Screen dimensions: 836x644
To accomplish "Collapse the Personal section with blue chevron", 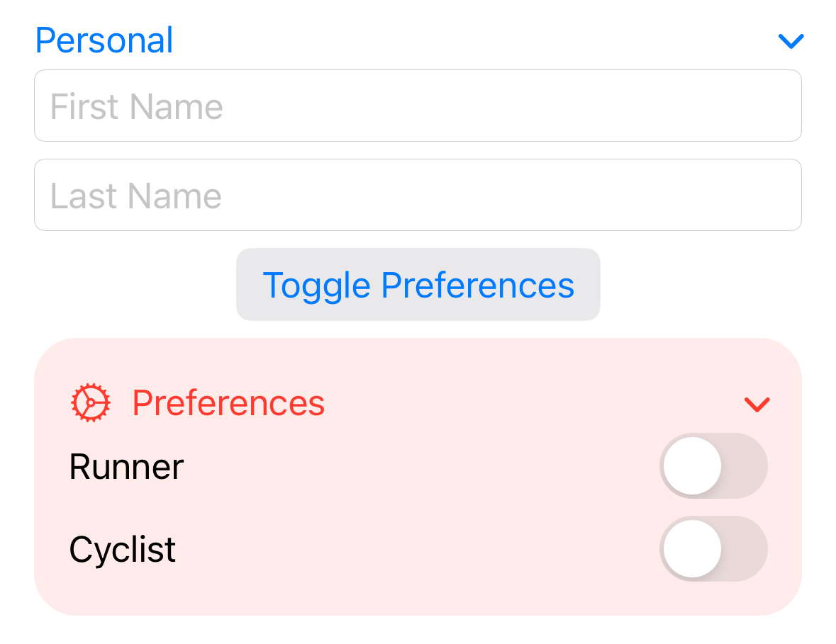I will click(x=791, y=42).
